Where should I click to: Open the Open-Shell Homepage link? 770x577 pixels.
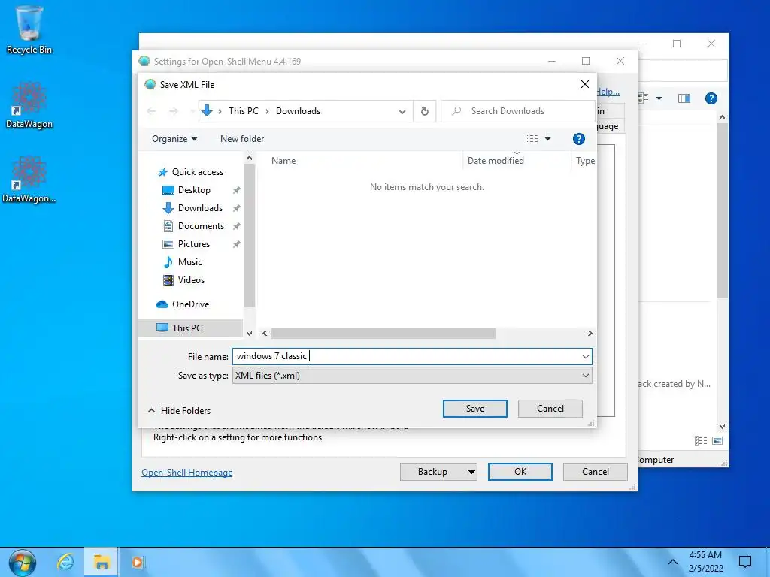tap(187, 473)
